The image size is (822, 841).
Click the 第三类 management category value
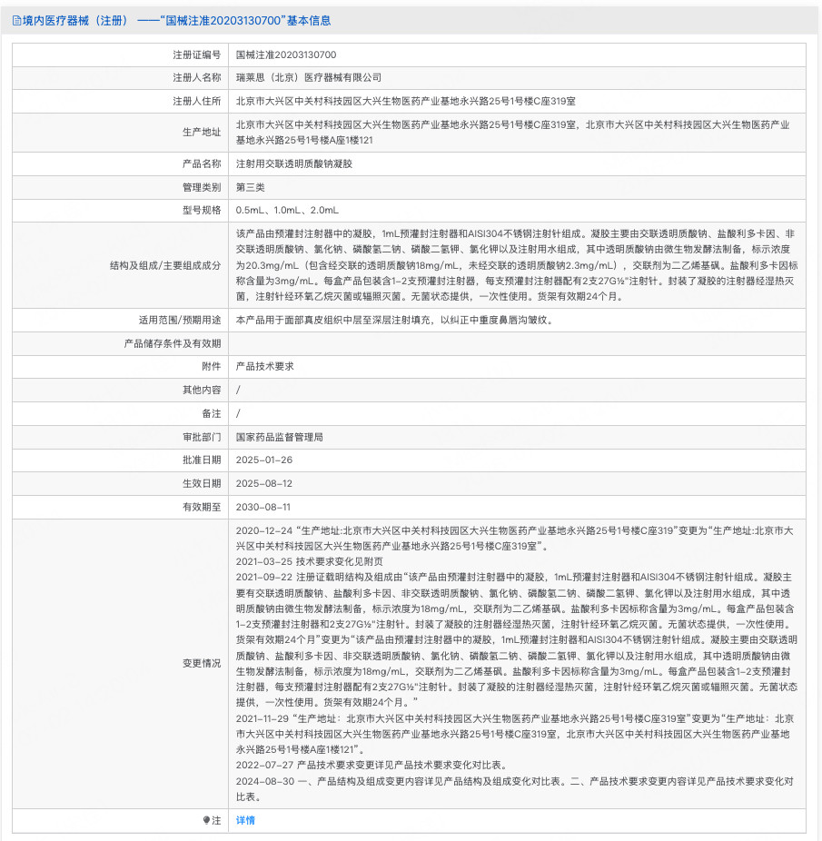[251, 187]
